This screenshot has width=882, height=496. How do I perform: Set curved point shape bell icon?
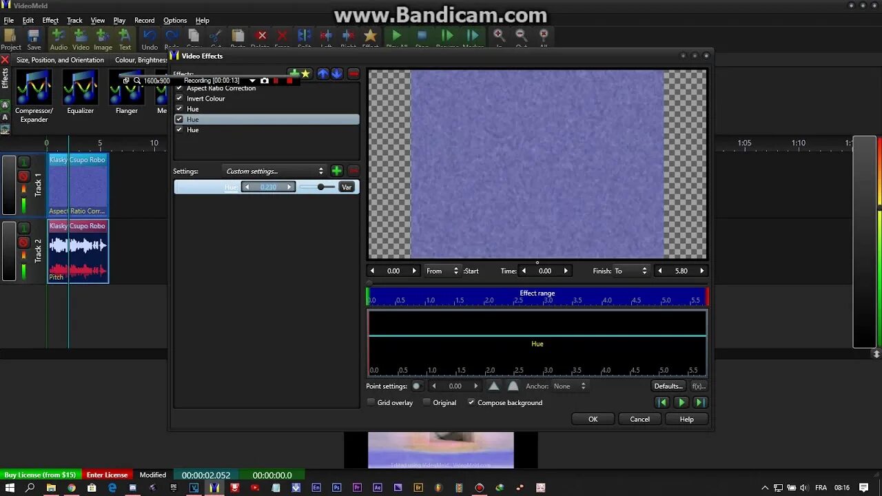click(x=513, y=386)
